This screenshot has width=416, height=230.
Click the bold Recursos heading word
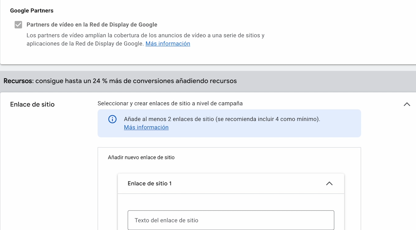tap(18, 81)
